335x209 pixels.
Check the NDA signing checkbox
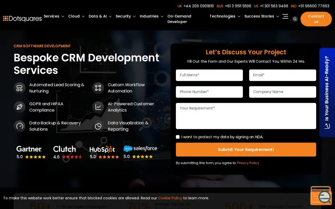[x=178, y=137]
